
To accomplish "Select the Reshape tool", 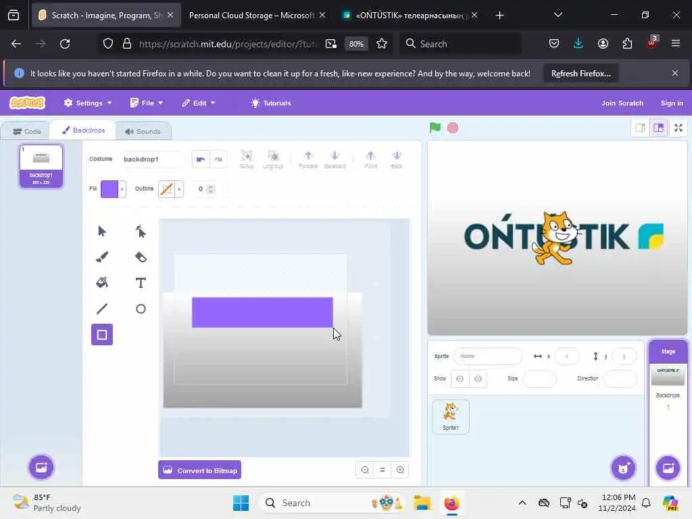I will pos(141,231).
